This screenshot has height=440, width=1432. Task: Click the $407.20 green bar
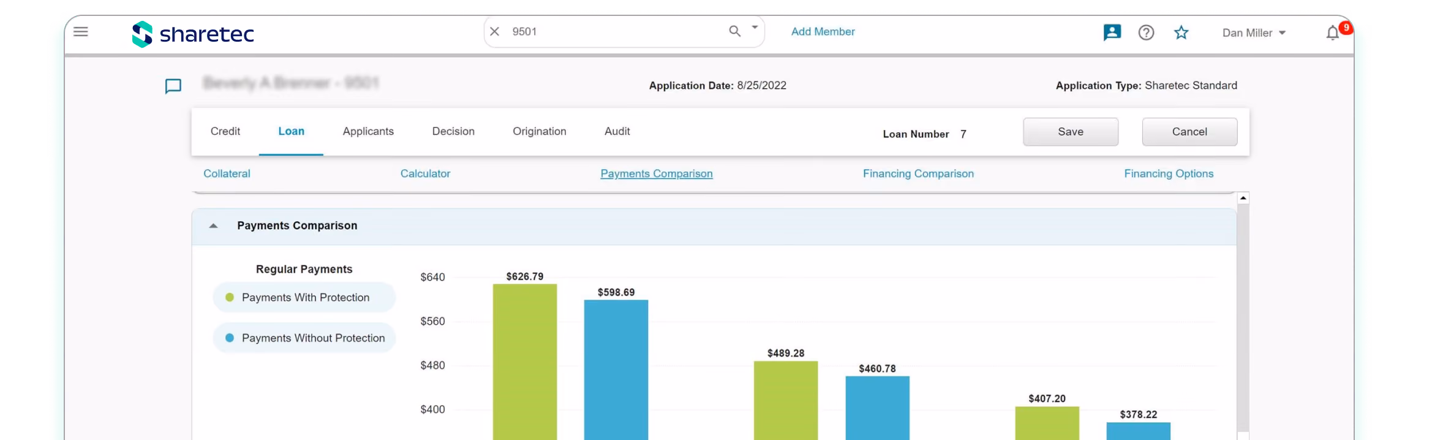(x=1047, y=423)
